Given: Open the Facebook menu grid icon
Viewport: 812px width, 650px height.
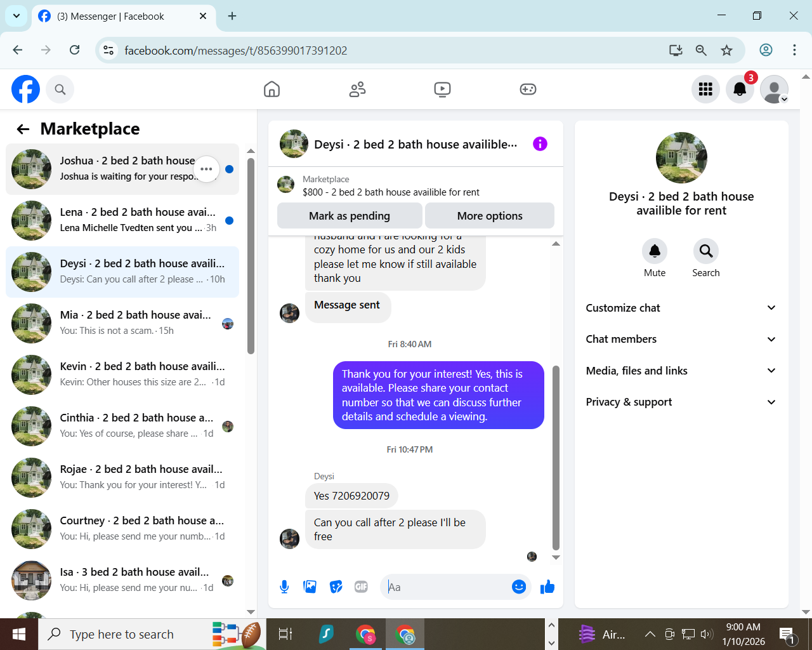Looking at the screenshot, I should 705,90.
